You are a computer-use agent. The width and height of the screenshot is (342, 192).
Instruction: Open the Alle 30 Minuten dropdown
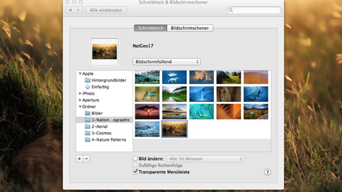click(205, 159)
